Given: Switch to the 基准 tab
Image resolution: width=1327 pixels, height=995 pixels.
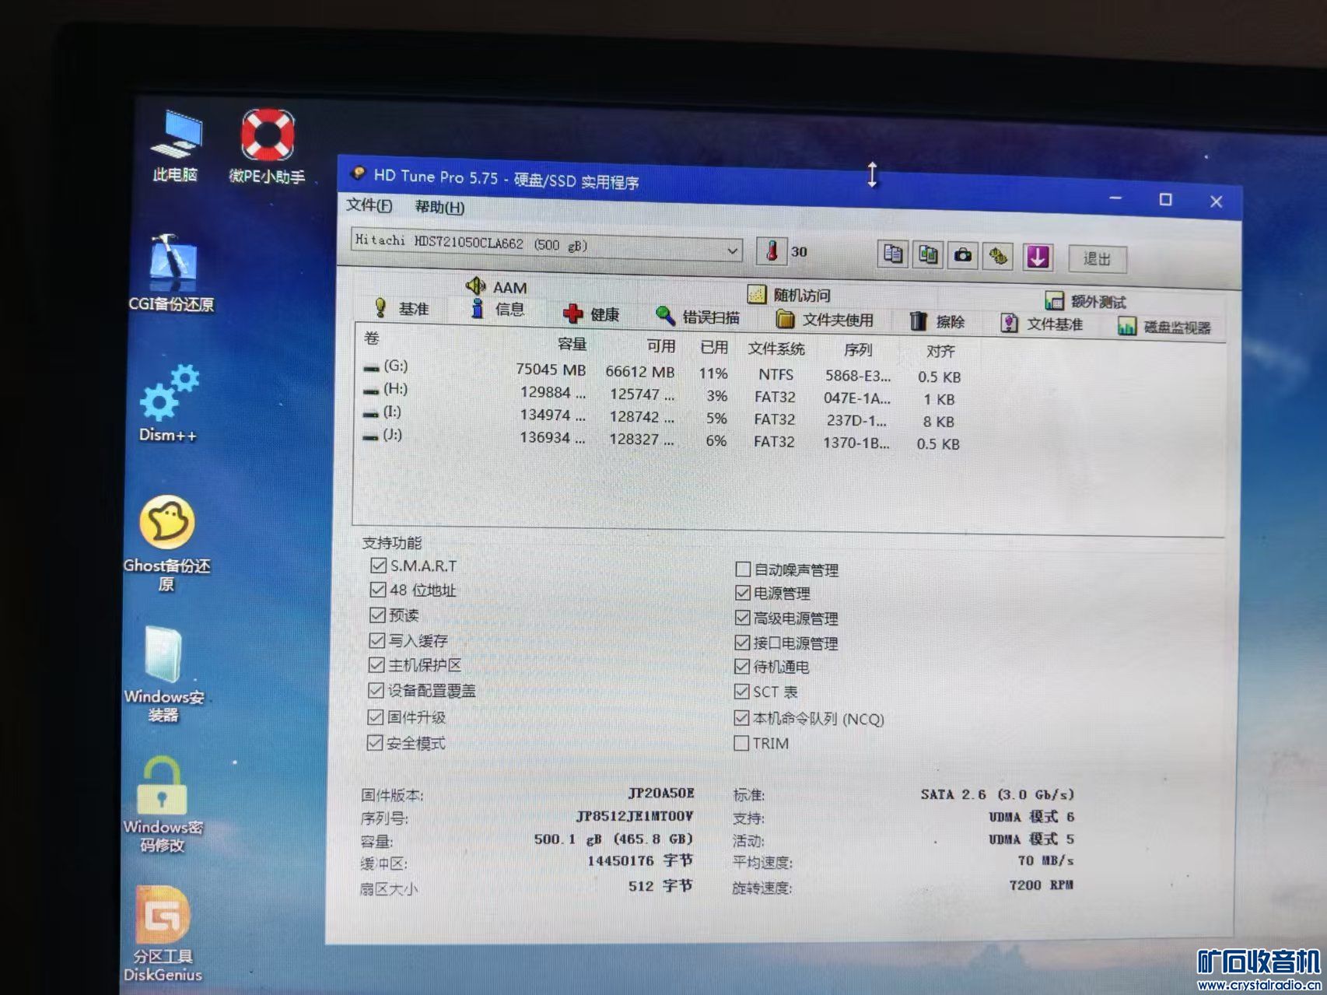Looking at the screenshot, I should 401,309.
